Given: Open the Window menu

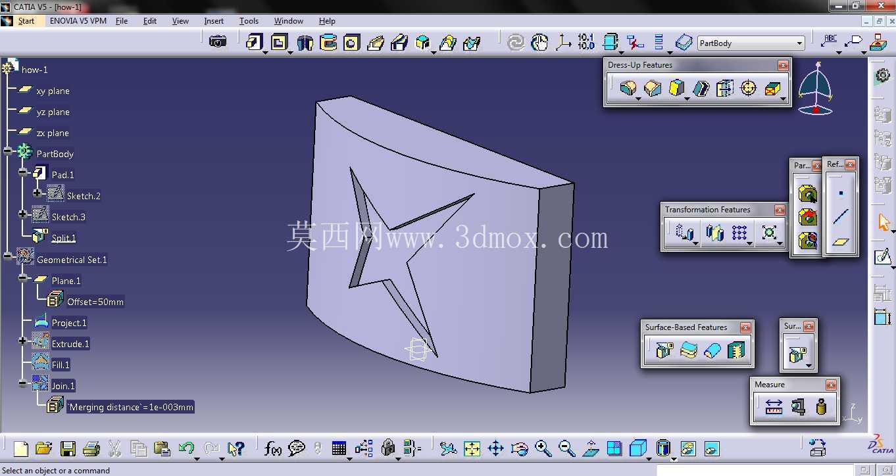Looking at the screenshot, I should [x=289, y=21].
